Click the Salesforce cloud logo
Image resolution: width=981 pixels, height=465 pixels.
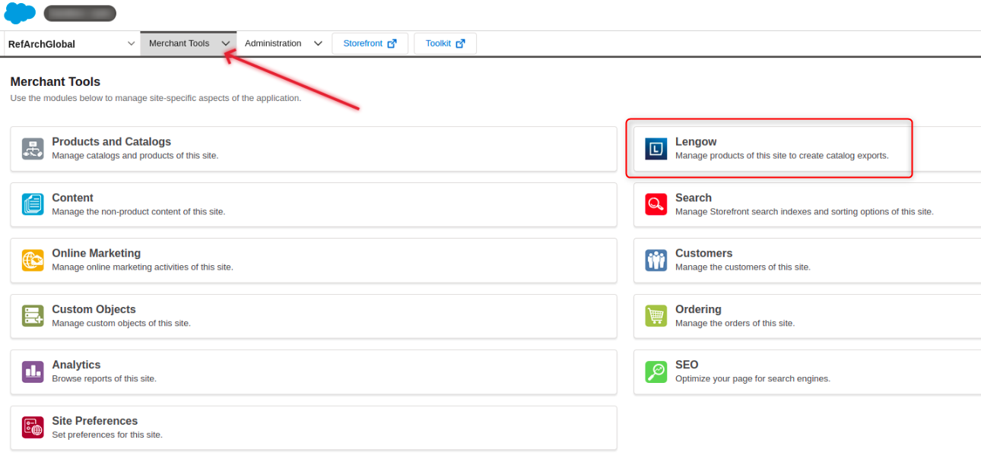point(20,13)
